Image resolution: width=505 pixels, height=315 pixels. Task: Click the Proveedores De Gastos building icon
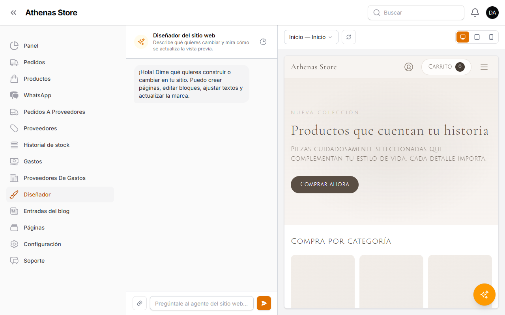tap(14, 178)
